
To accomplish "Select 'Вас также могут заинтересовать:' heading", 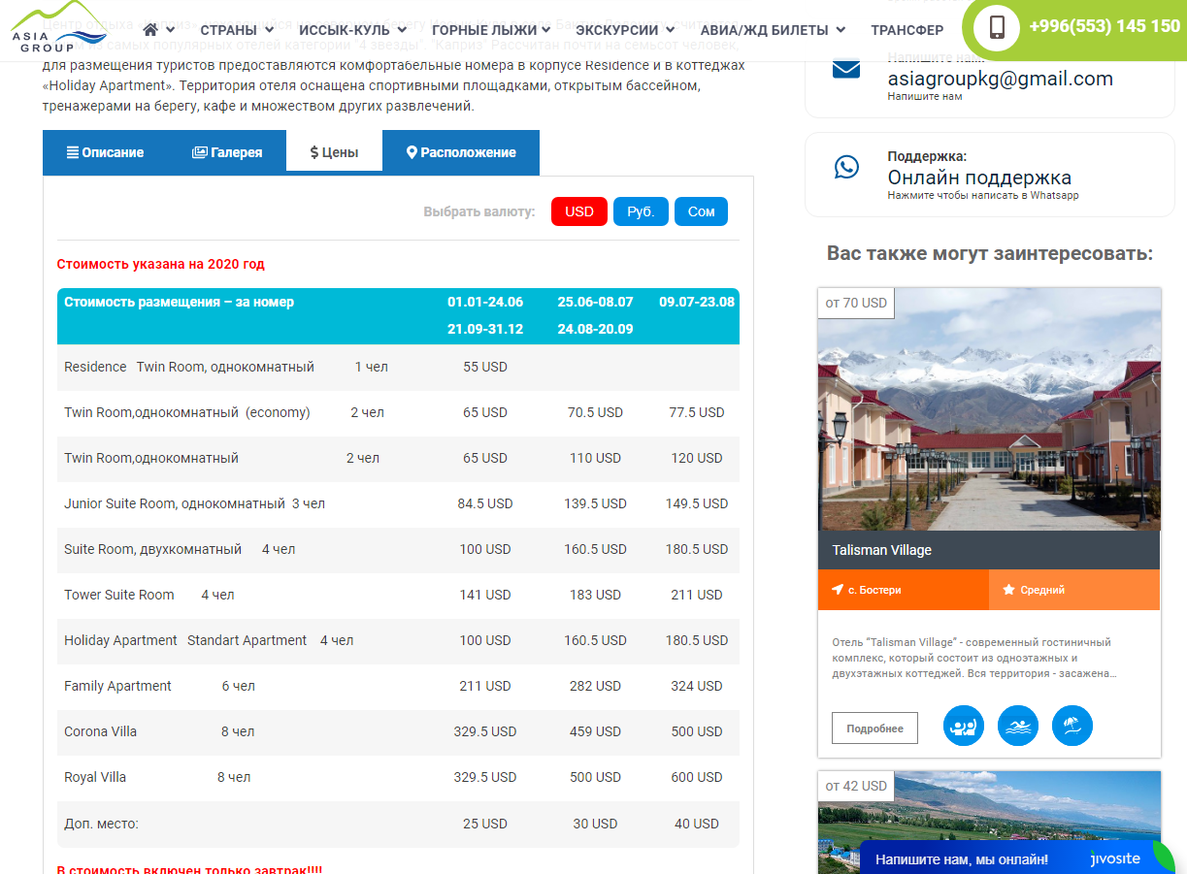I will (990, 253).
